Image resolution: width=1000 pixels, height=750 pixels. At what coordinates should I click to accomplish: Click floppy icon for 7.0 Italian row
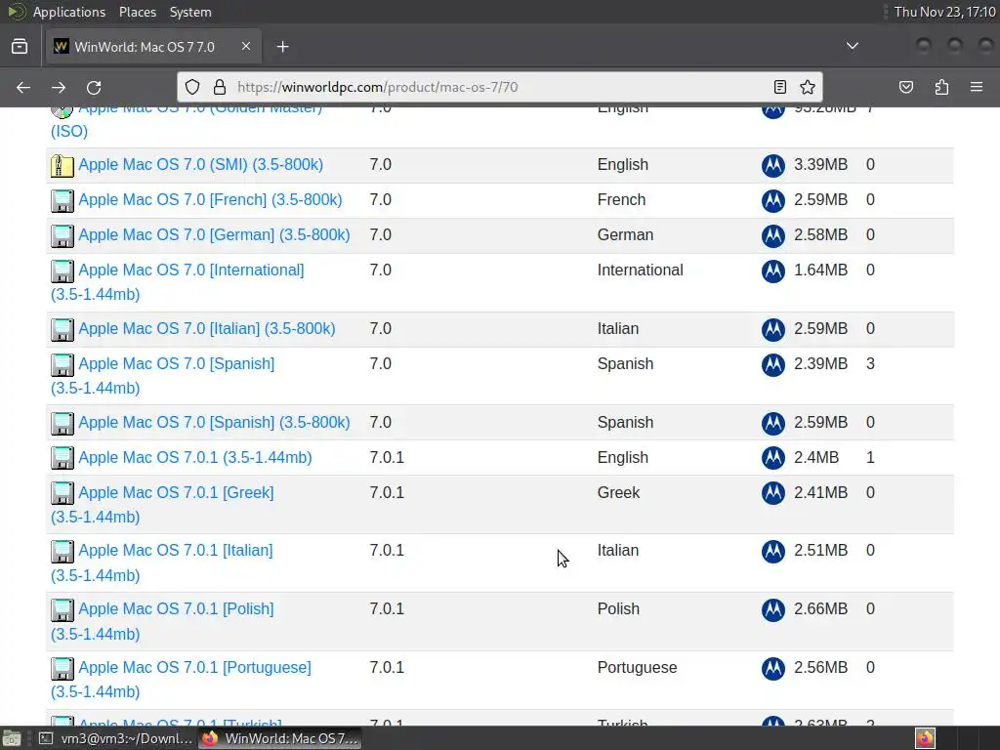click(x=62, y=330)
